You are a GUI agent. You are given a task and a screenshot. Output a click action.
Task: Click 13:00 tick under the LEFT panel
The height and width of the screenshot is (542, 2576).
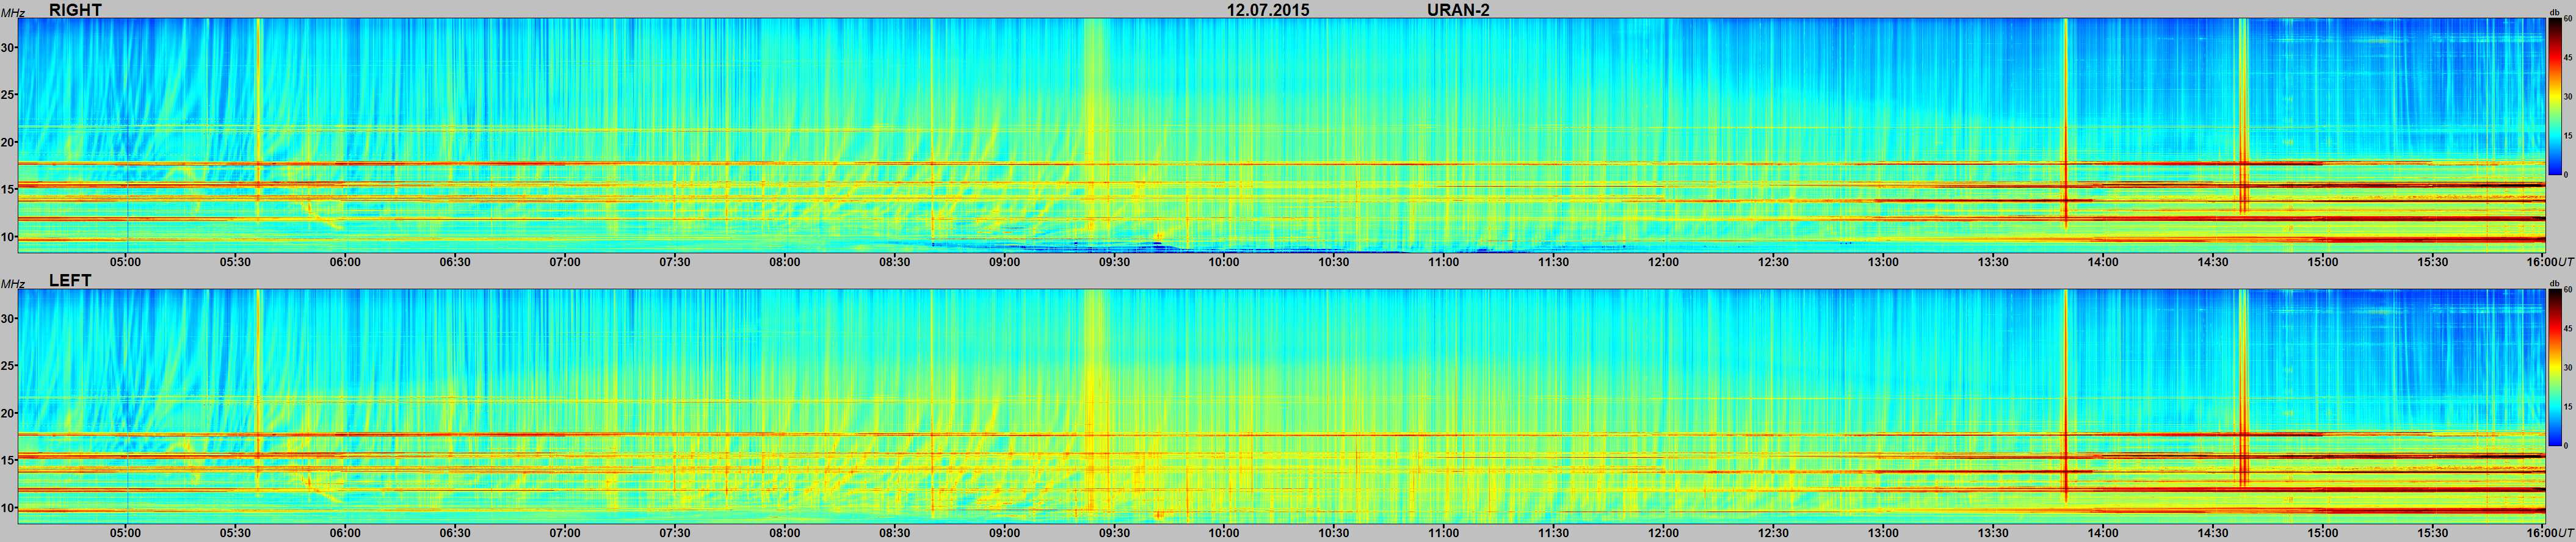pos(1883,533)
